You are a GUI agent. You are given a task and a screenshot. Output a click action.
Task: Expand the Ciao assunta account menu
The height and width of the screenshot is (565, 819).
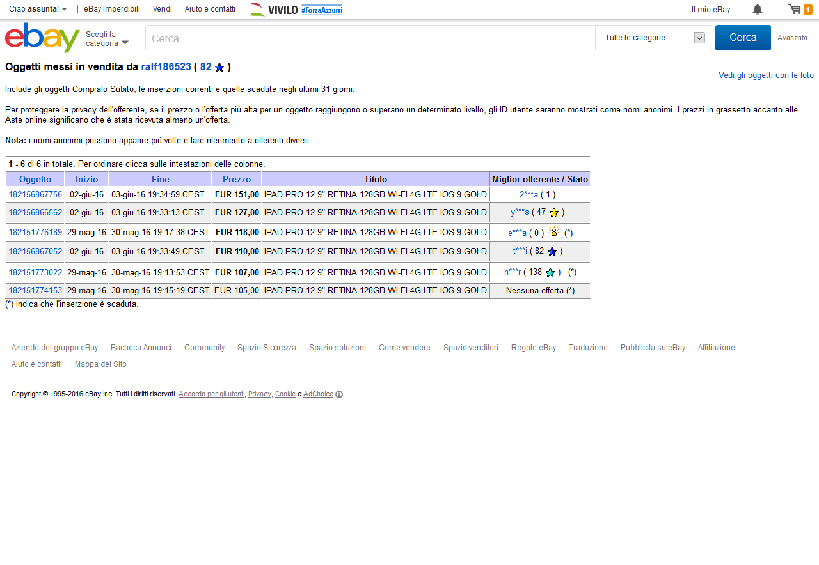pyautogui.click(x=38, y=9)
